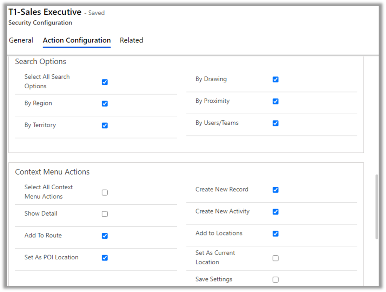This screenshot has height=292, width=386.
Task: Click the vertical scrollbar thumb
Action: pyautogui.click(x=377, y=207)
